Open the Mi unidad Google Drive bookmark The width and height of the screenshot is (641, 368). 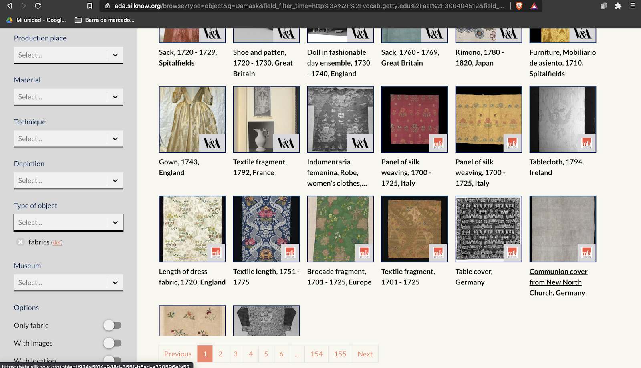point(36,20)
